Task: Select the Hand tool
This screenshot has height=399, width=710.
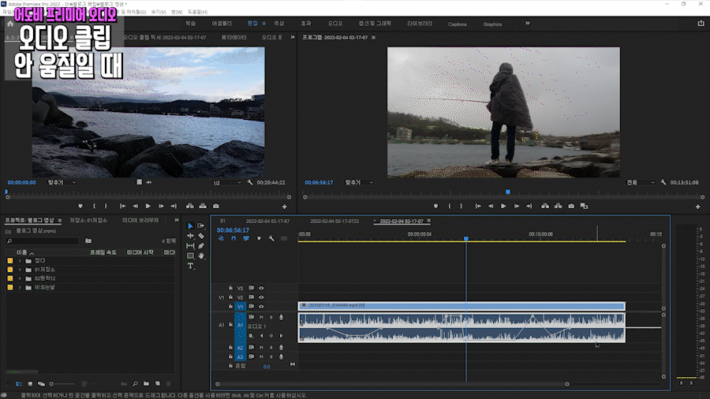Action: tap(201, 255)
